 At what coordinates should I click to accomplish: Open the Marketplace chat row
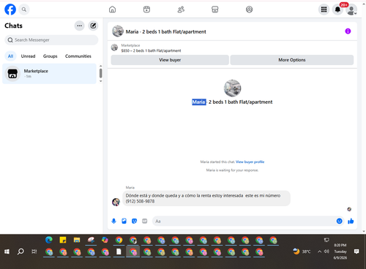point(49,74)
